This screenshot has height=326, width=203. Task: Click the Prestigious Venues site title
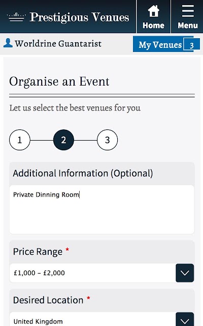[x=79, y=17]
